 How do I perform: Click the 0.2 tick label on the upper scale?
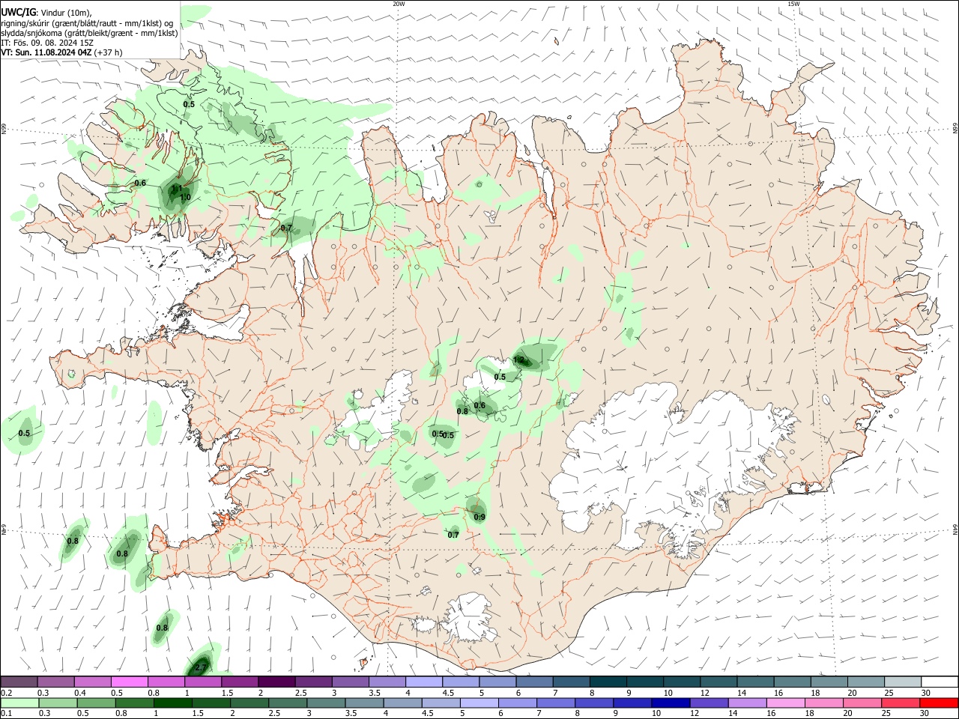click(7, 693)
